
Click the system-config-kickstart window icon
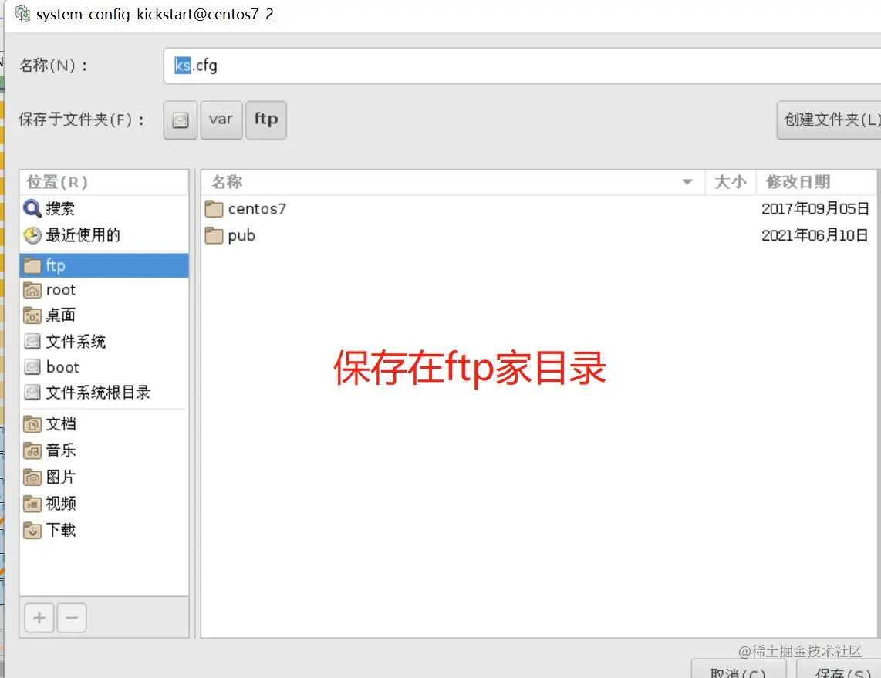(22, 13)
